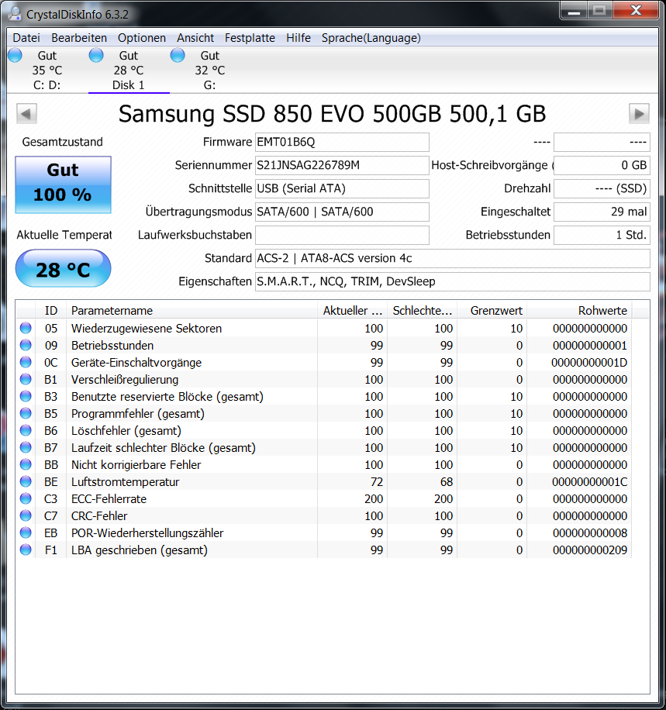Click status orb of POR-Wiederherstellungszähler row
This screenshot has width=666, height=710.
pos(26,532)
